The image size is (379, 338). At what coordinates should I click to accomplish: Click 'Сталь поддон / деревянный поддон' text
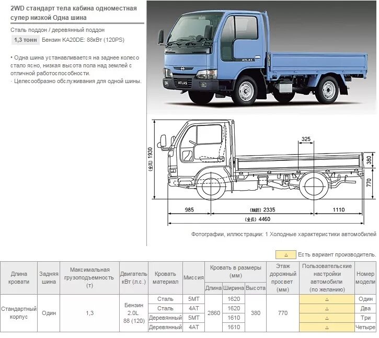[x=58, y=30]
